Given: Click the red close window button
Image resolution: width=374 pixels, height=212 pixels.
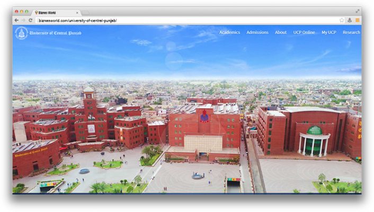Looking at the screenshot, I should click(x=16, y=12).
